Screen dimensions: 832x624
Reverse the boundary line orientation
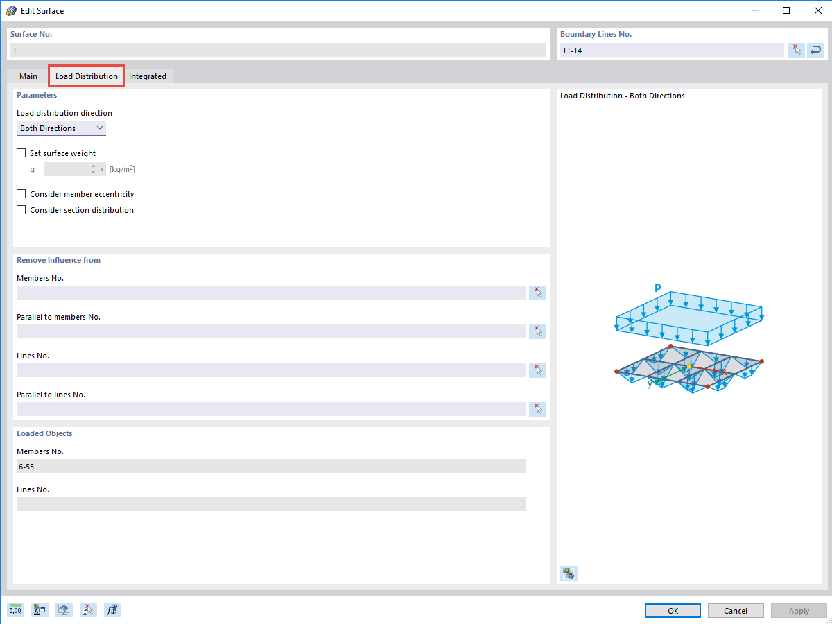[815, 50]
